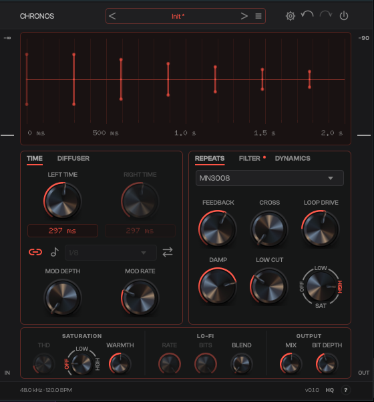Open the MN3008 delay model dropdown
This screenshot has height=402, width=374.
pos(270,178)
